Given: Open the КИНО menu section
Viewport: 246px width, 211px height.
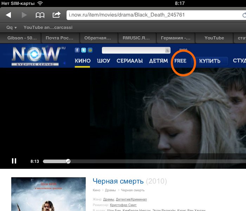Looking at the screenshot, I should 83,61.
